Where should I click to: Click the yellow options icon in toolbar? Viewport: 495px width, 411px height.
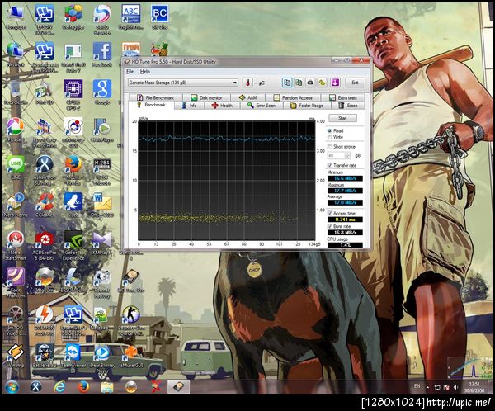click(323, 83)
